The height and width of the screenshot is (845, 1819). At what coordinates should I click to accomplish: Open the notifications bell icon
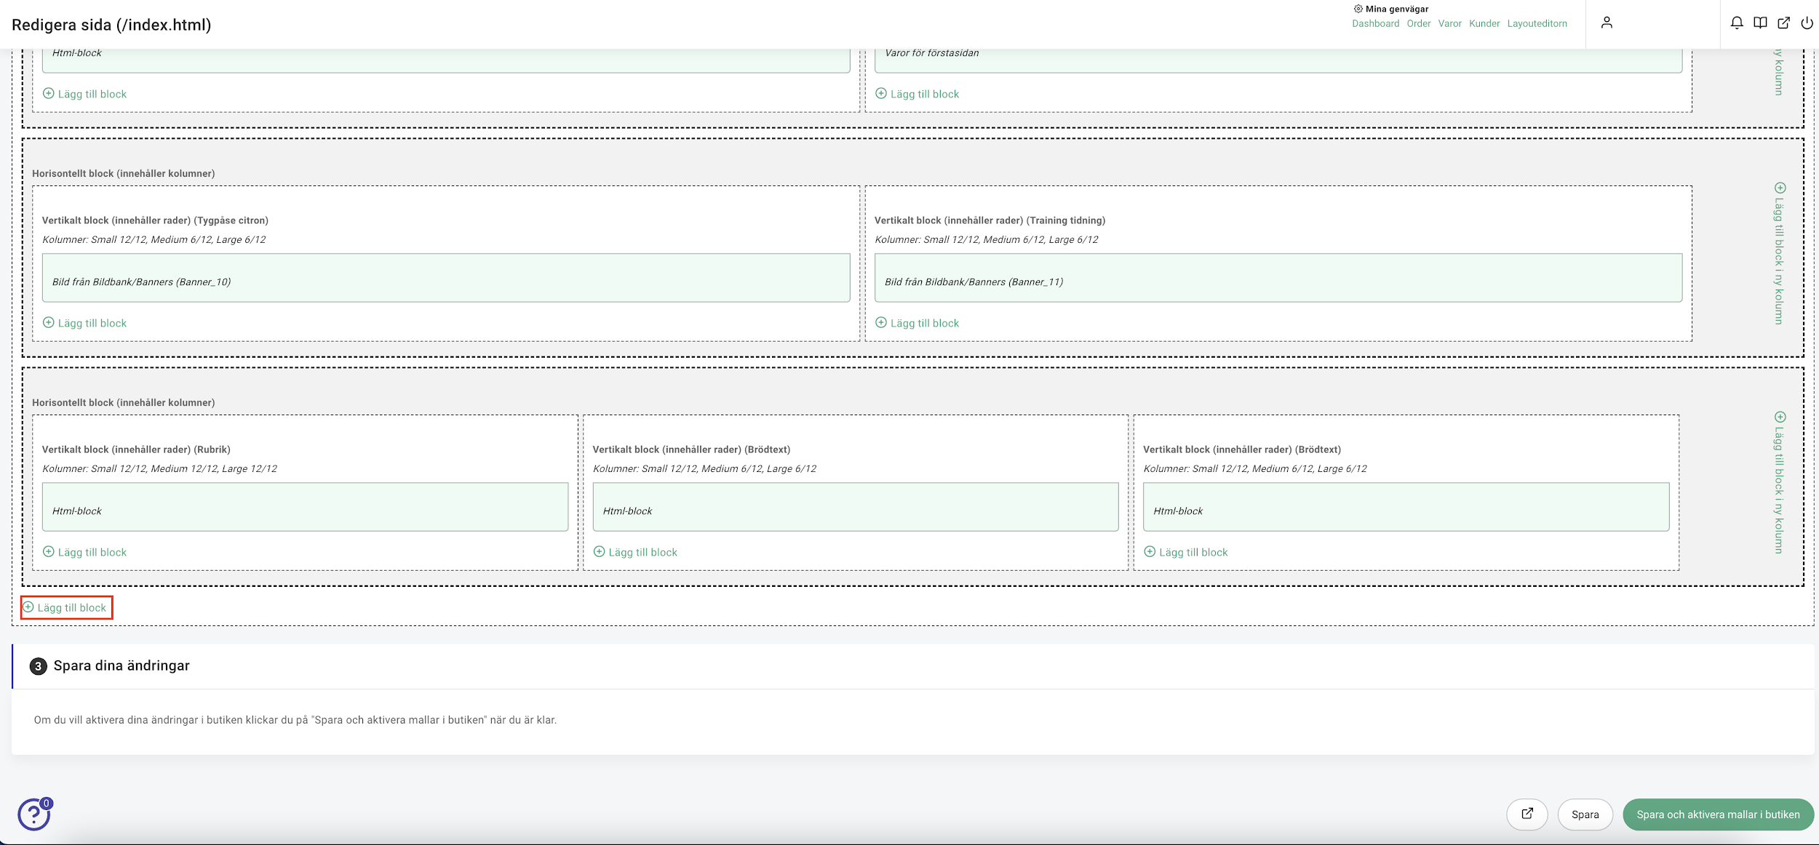[1737, 23]
